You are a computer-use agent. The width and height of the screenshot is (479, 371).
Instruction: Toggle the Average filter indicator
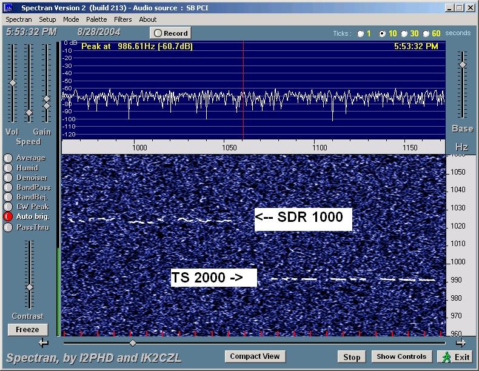[x=8, y=158]
